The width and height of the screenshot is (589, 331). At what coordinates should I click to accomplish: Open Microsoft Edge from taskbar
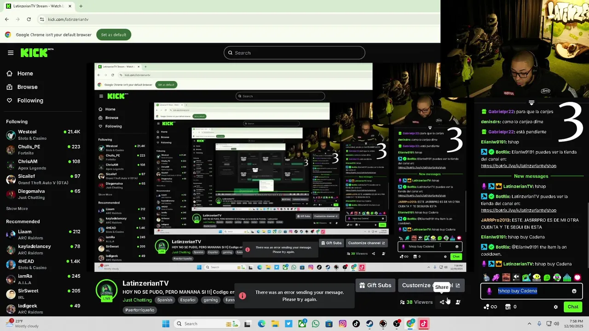[261, 324]
